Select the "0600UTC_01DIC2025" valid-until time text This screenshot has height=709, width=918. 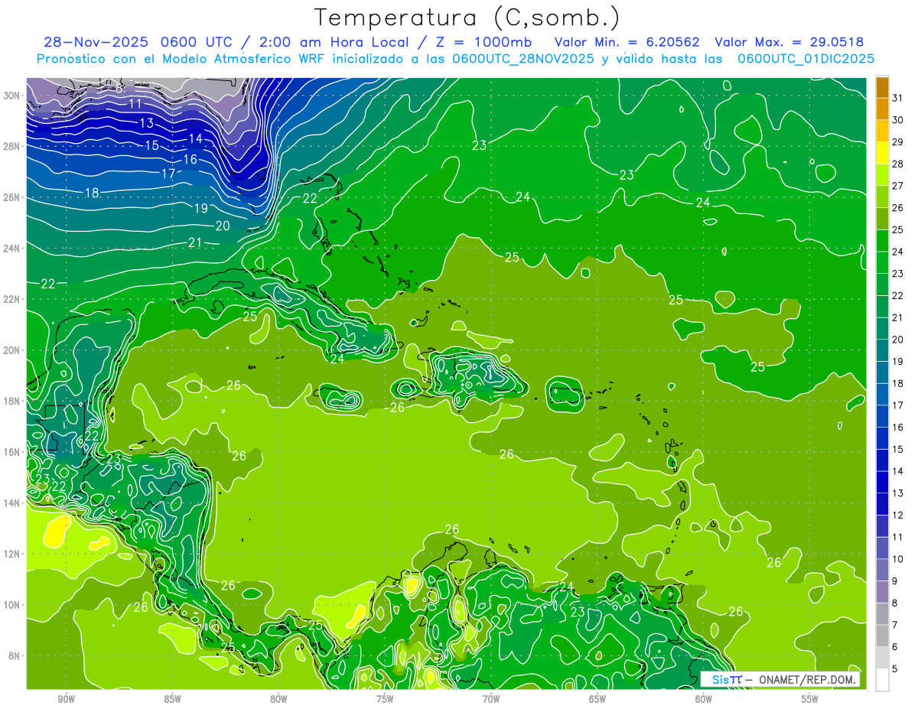(806, 59)
